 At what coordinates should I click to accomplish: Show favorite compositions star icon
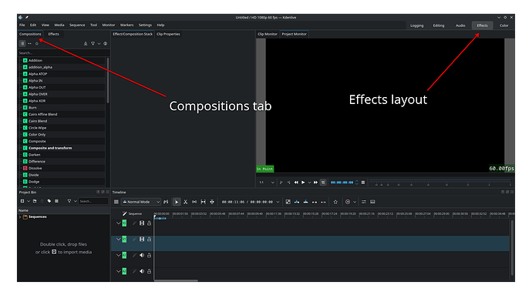tap(37, 43)
